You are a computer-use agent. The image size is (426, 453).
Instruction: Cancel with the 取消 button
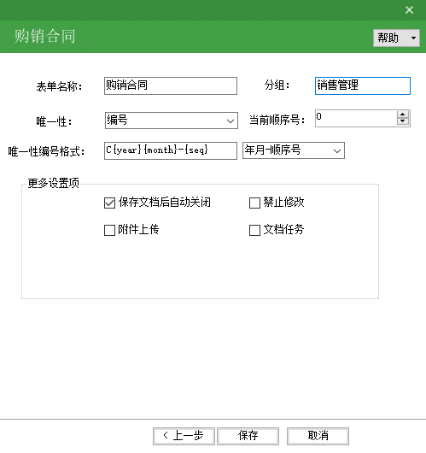tap(318, 436)
